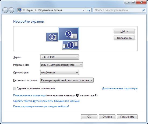Enable Сделать основным монитором checkbox
Image resolution: width=148 pixels, height=124 pixels.
15,88
